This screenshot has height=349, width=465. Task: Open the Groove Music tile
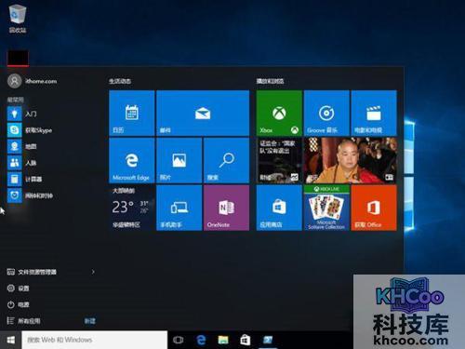click(x=326, y=114)
